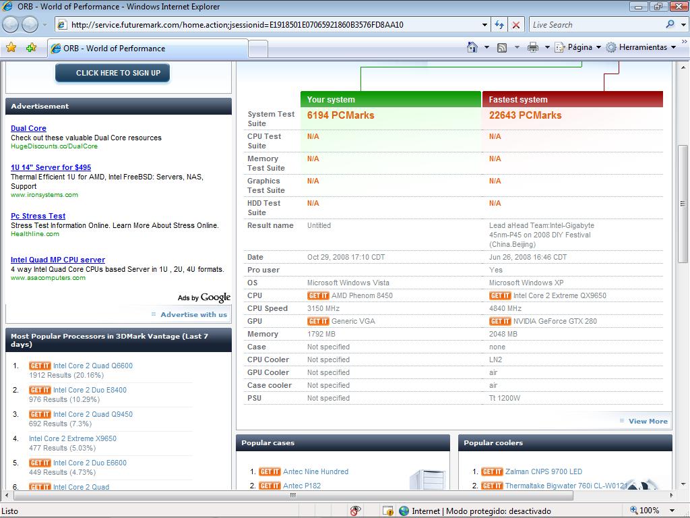Click GET IT badge for Zalman CNPS 9700 LED

coord(492,471)
